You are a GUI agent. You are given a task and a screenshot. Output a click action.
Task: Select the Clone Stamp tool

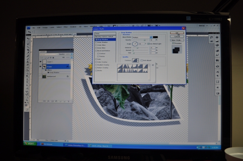(28, 62)
